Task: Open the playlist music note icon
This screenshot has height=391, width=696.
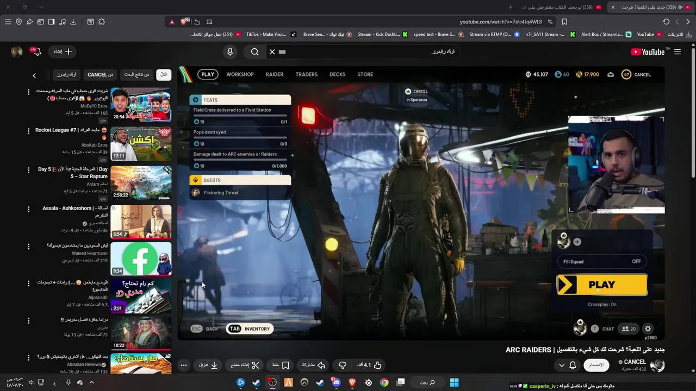Action: coord(62,22)
